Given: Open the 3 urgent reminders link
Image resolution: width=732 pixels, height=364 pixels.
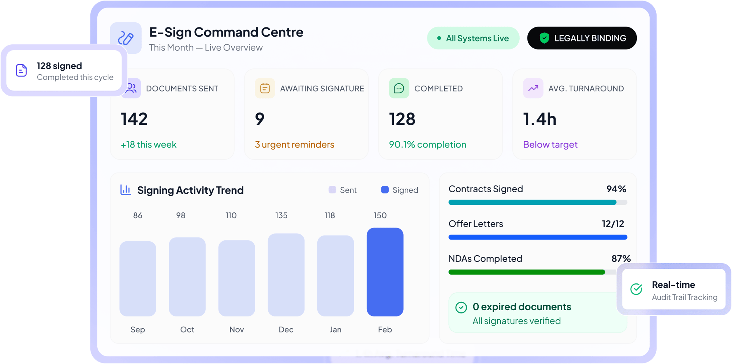Looking at the screenshot, I should tap(294, 145).
